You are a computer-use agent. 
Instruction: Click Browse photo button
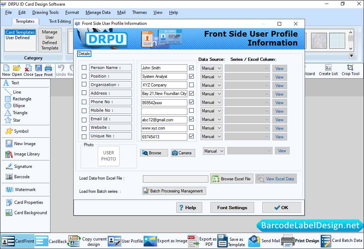(154, 153)
